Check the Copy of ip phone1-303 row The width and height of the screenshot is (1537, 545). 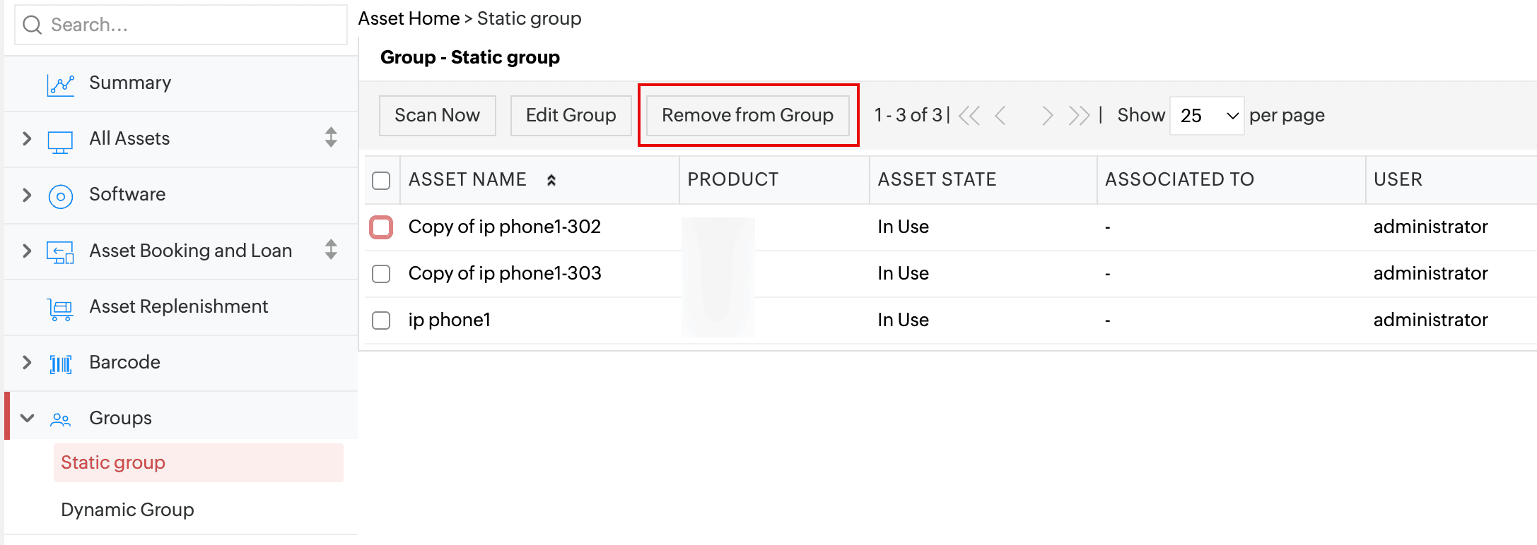coord(381,274)
